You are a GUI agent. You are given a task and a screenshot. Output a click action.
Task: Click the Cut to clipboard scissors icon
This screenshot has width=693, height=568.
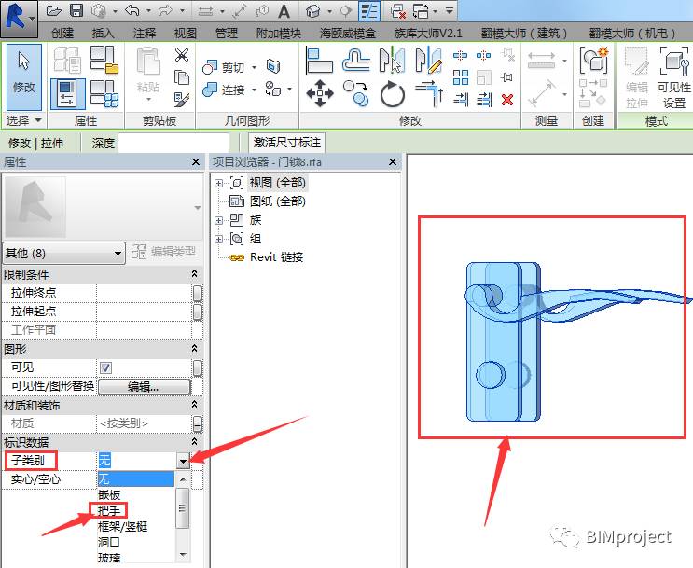click(182, 54)
